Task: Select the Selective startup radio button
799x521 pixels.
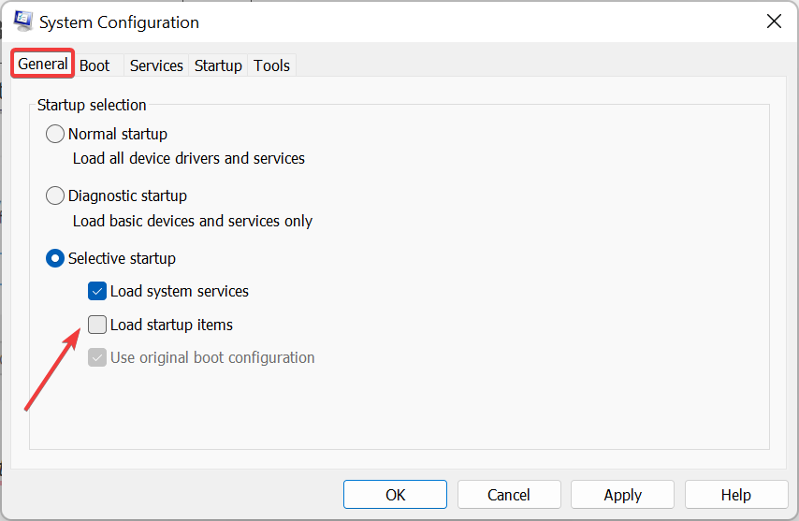Action: [x=56, y=257]
